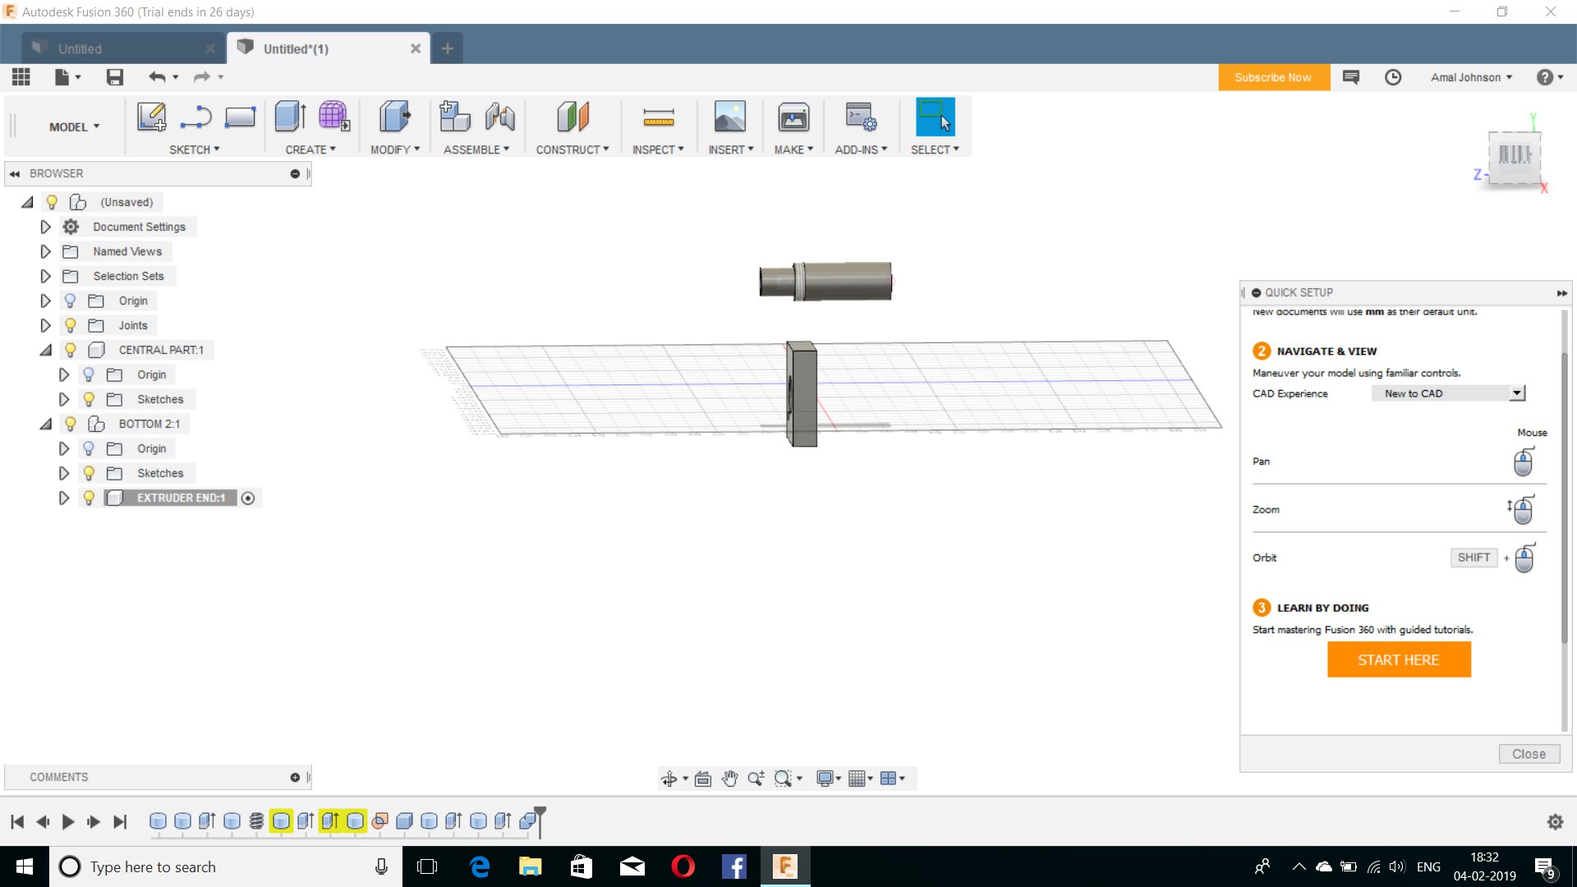Screen dimensions: 1577x887
Task: Open the ADD-INS menu
Action: point(860,149)
